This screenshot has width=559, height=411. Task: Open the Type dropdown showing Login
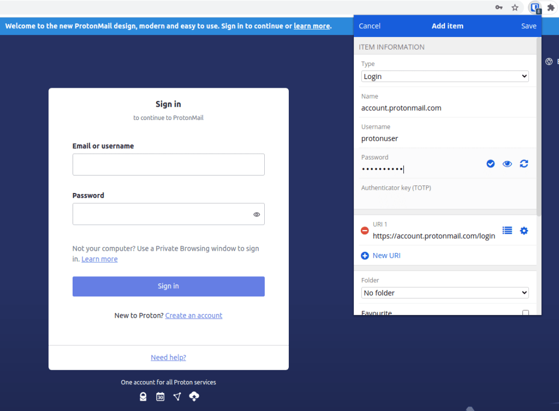[444, 76]
